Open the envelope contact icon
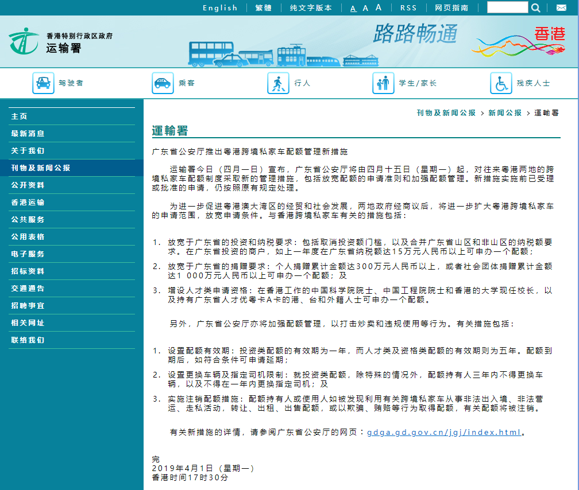Screen dimensions: 579x490 [x=561, y=7]
